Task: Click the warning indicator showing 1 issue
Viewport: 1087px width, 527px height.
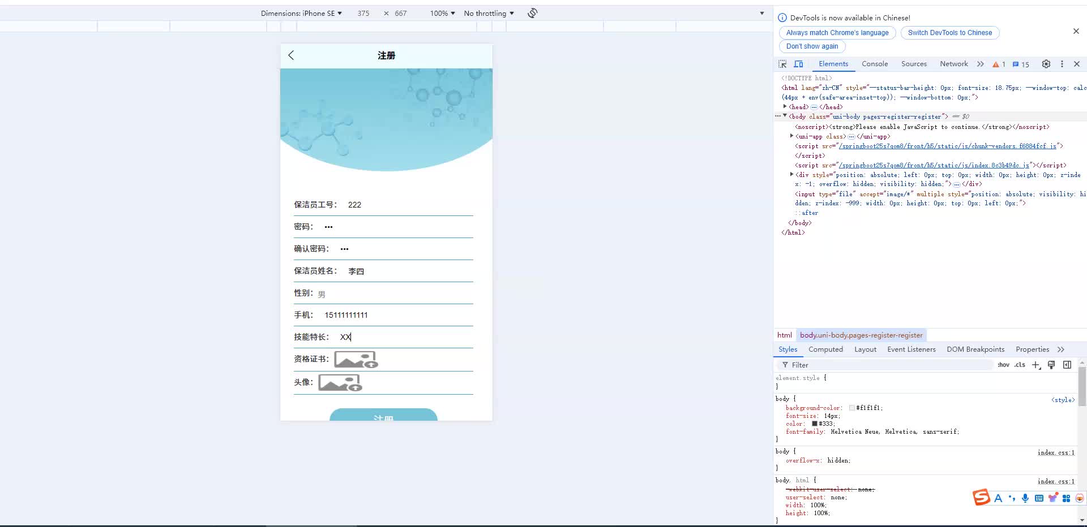Action: click(999, 64)
